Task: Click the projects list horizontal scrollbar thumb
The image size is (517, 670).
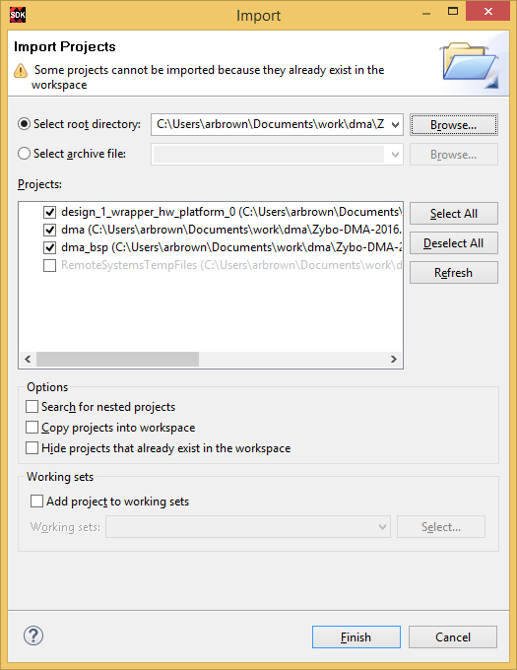Action: pyautogui.click(x=117, y=359)
